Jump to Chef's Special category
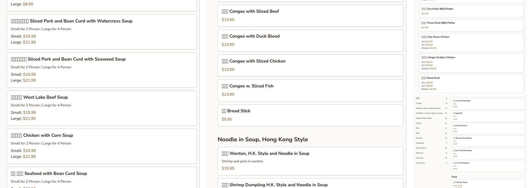The image size is (528, 188). click(421, 148)
